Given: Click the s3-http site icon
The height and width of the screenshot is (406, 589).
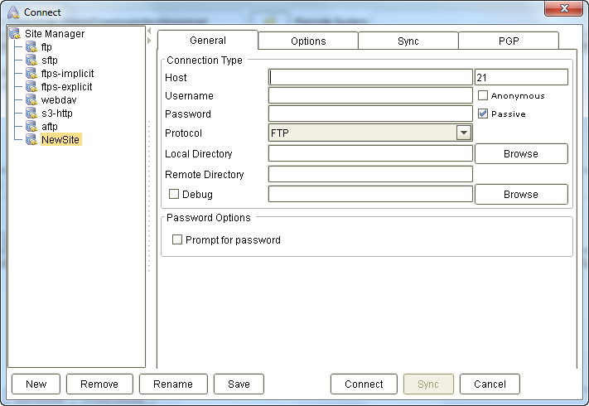Looking at the screenshot, I should (x=31, y=113).
